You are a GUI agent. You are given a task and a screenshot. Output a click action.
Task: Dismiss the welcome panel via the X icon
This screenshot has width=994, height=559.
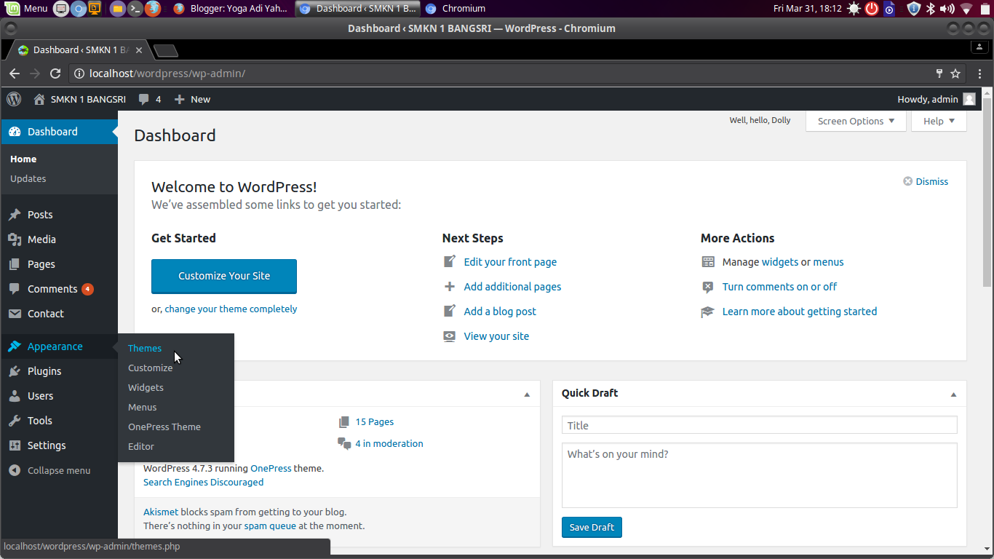(x=907, y=181)
